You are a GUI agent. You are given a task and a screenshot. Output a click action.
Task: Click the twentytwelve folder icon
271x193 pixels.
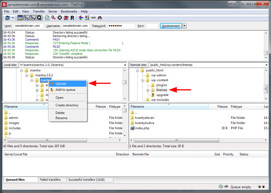tap(132, 123)
